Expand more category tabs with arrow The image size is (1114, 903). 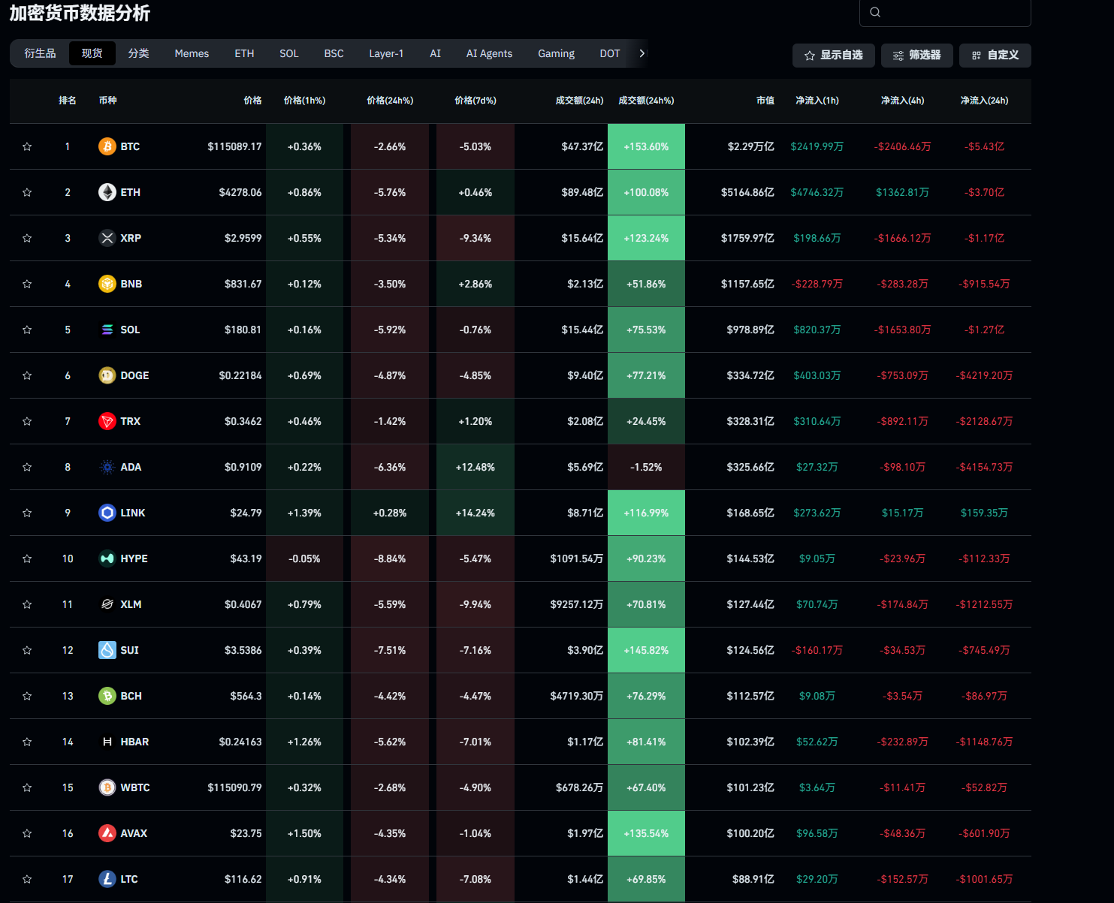[642, 53]
